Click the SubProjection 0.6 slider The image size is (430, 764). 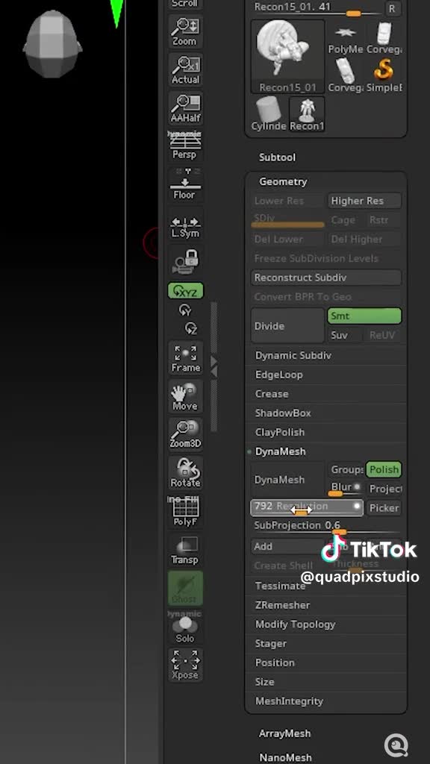[x=326, y=526]
